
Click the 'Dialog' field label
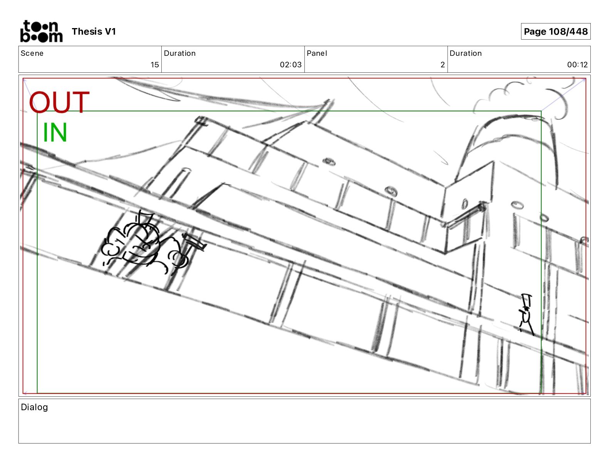click(34, 407)
